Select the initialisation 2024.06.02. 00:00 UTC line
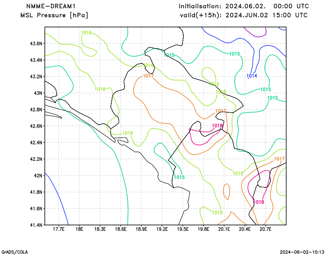 pos(244,6)
